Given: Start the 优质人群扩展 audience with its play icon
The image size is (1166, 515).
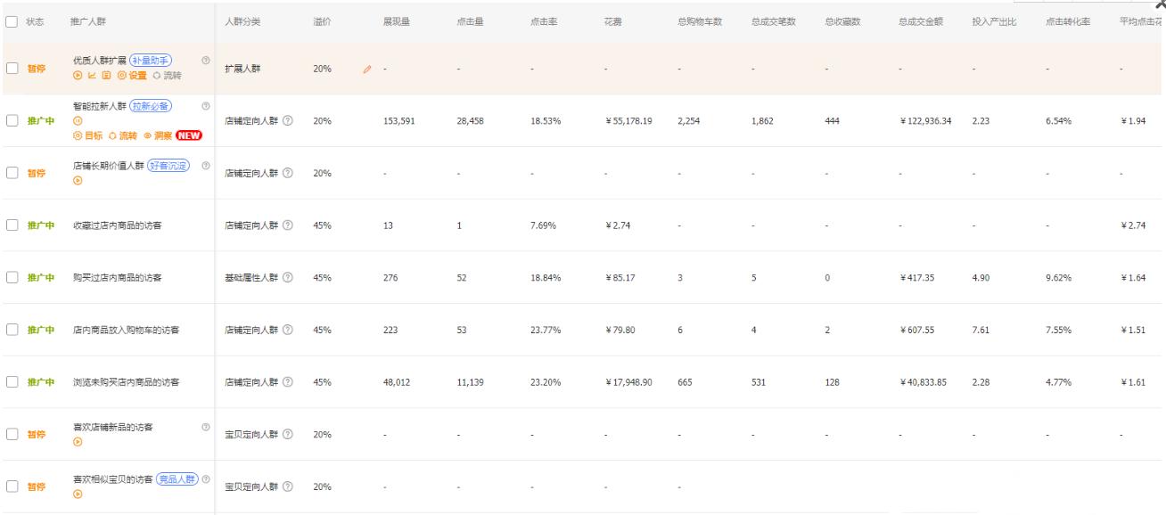Looking at the screenshot, I should click(x=77, y=76).
